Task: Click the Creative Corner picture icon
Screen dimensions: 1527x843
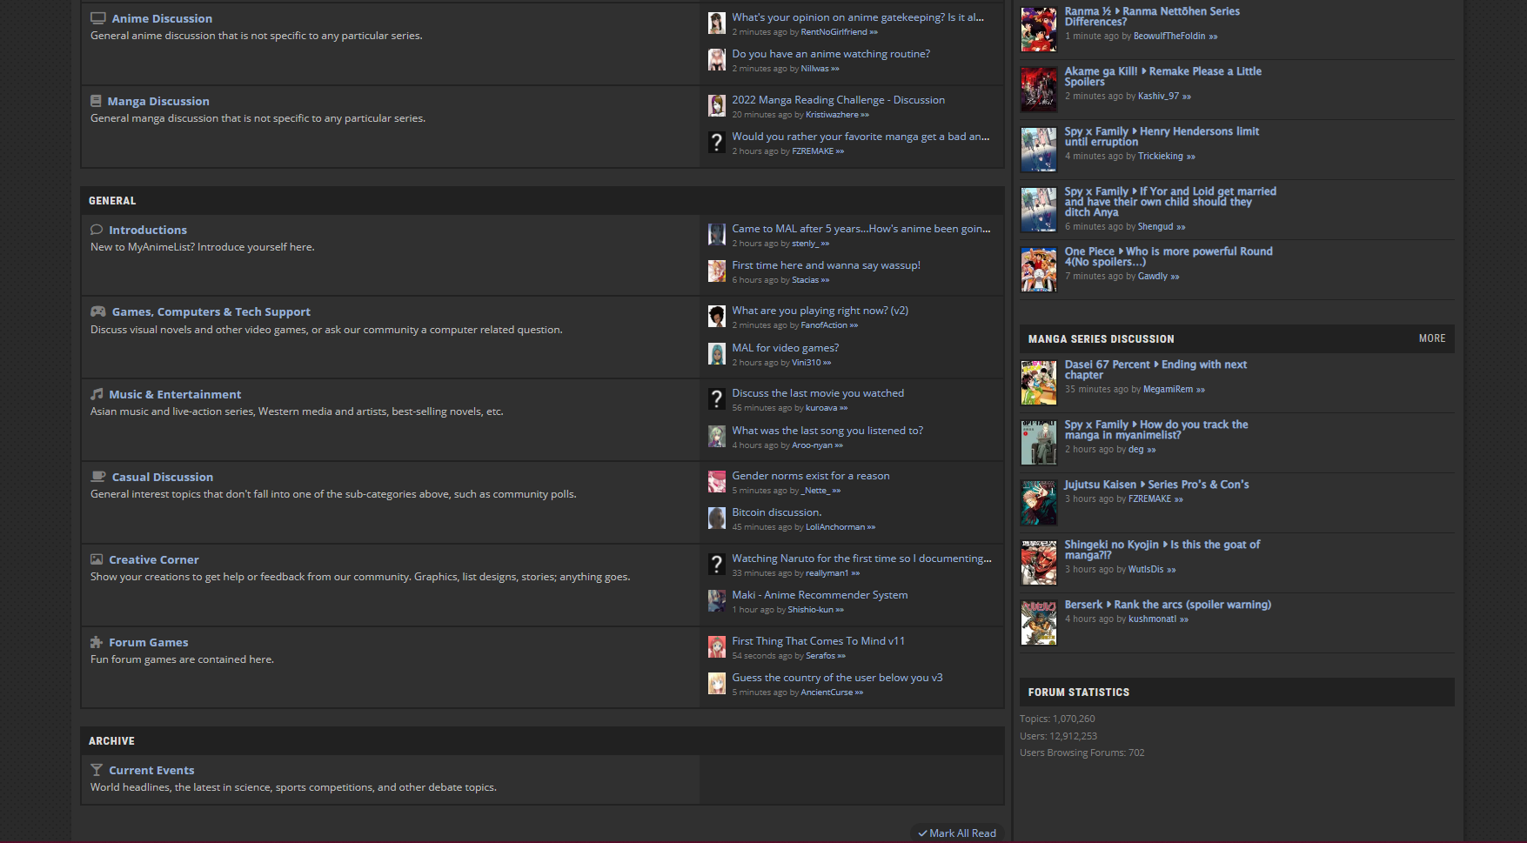Action: (x=97, y=559)
